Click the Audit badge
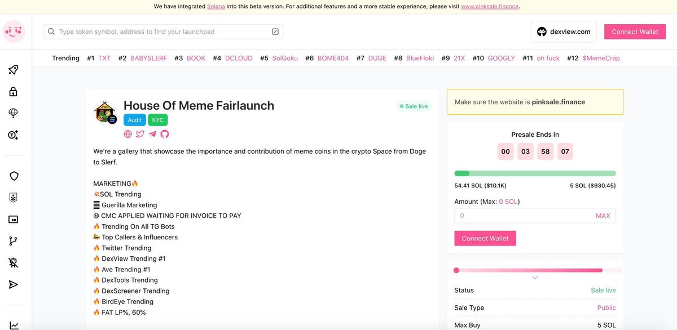This screenshot has height=330, width=677. coord(135,120)
